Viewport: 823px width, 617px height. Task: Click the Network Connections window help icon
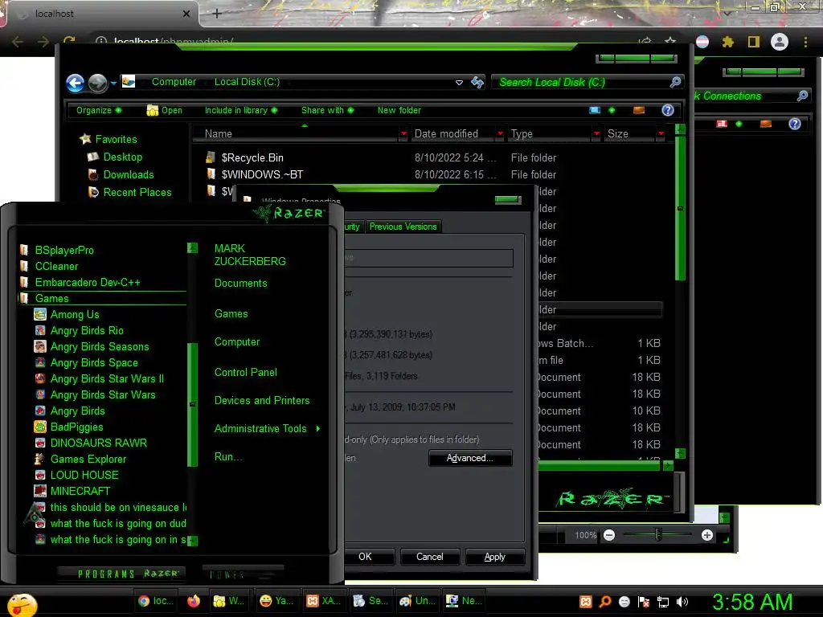[x=795, y=124]
